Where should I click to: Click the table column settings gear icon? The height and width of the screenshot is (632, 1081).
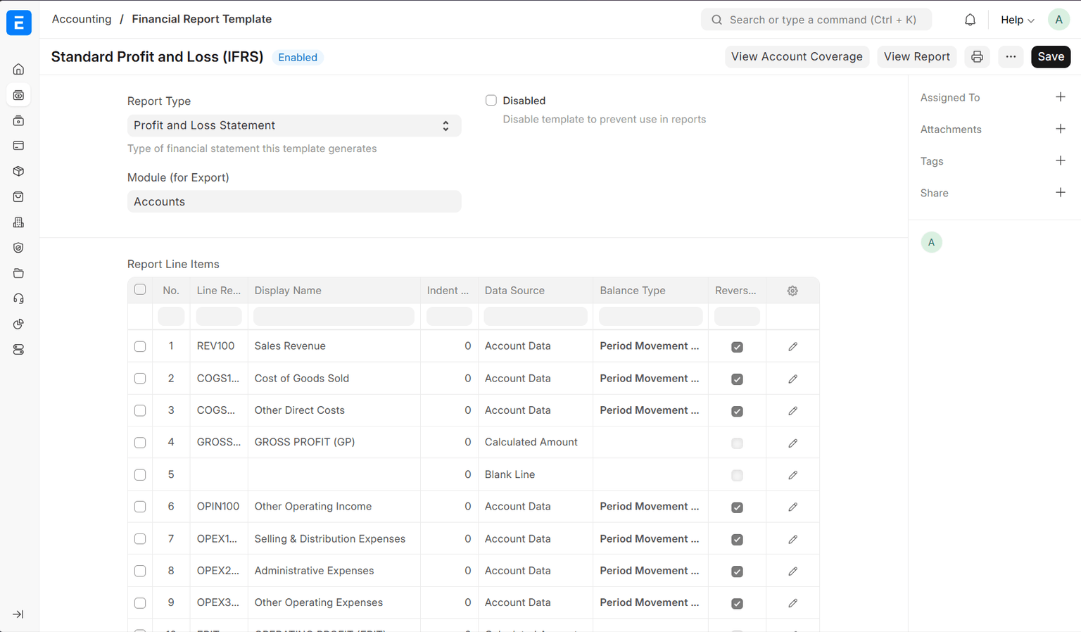[x=792, y=291]
